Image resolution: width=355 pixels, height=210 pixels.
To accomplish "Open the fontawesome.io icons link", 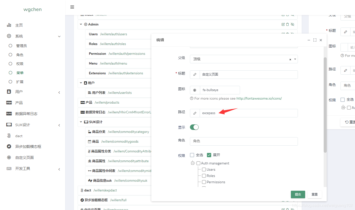I will [259, 98].
